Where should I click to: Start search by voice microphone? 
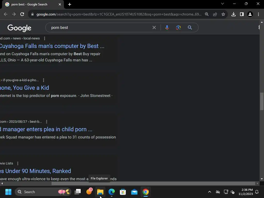167,27
